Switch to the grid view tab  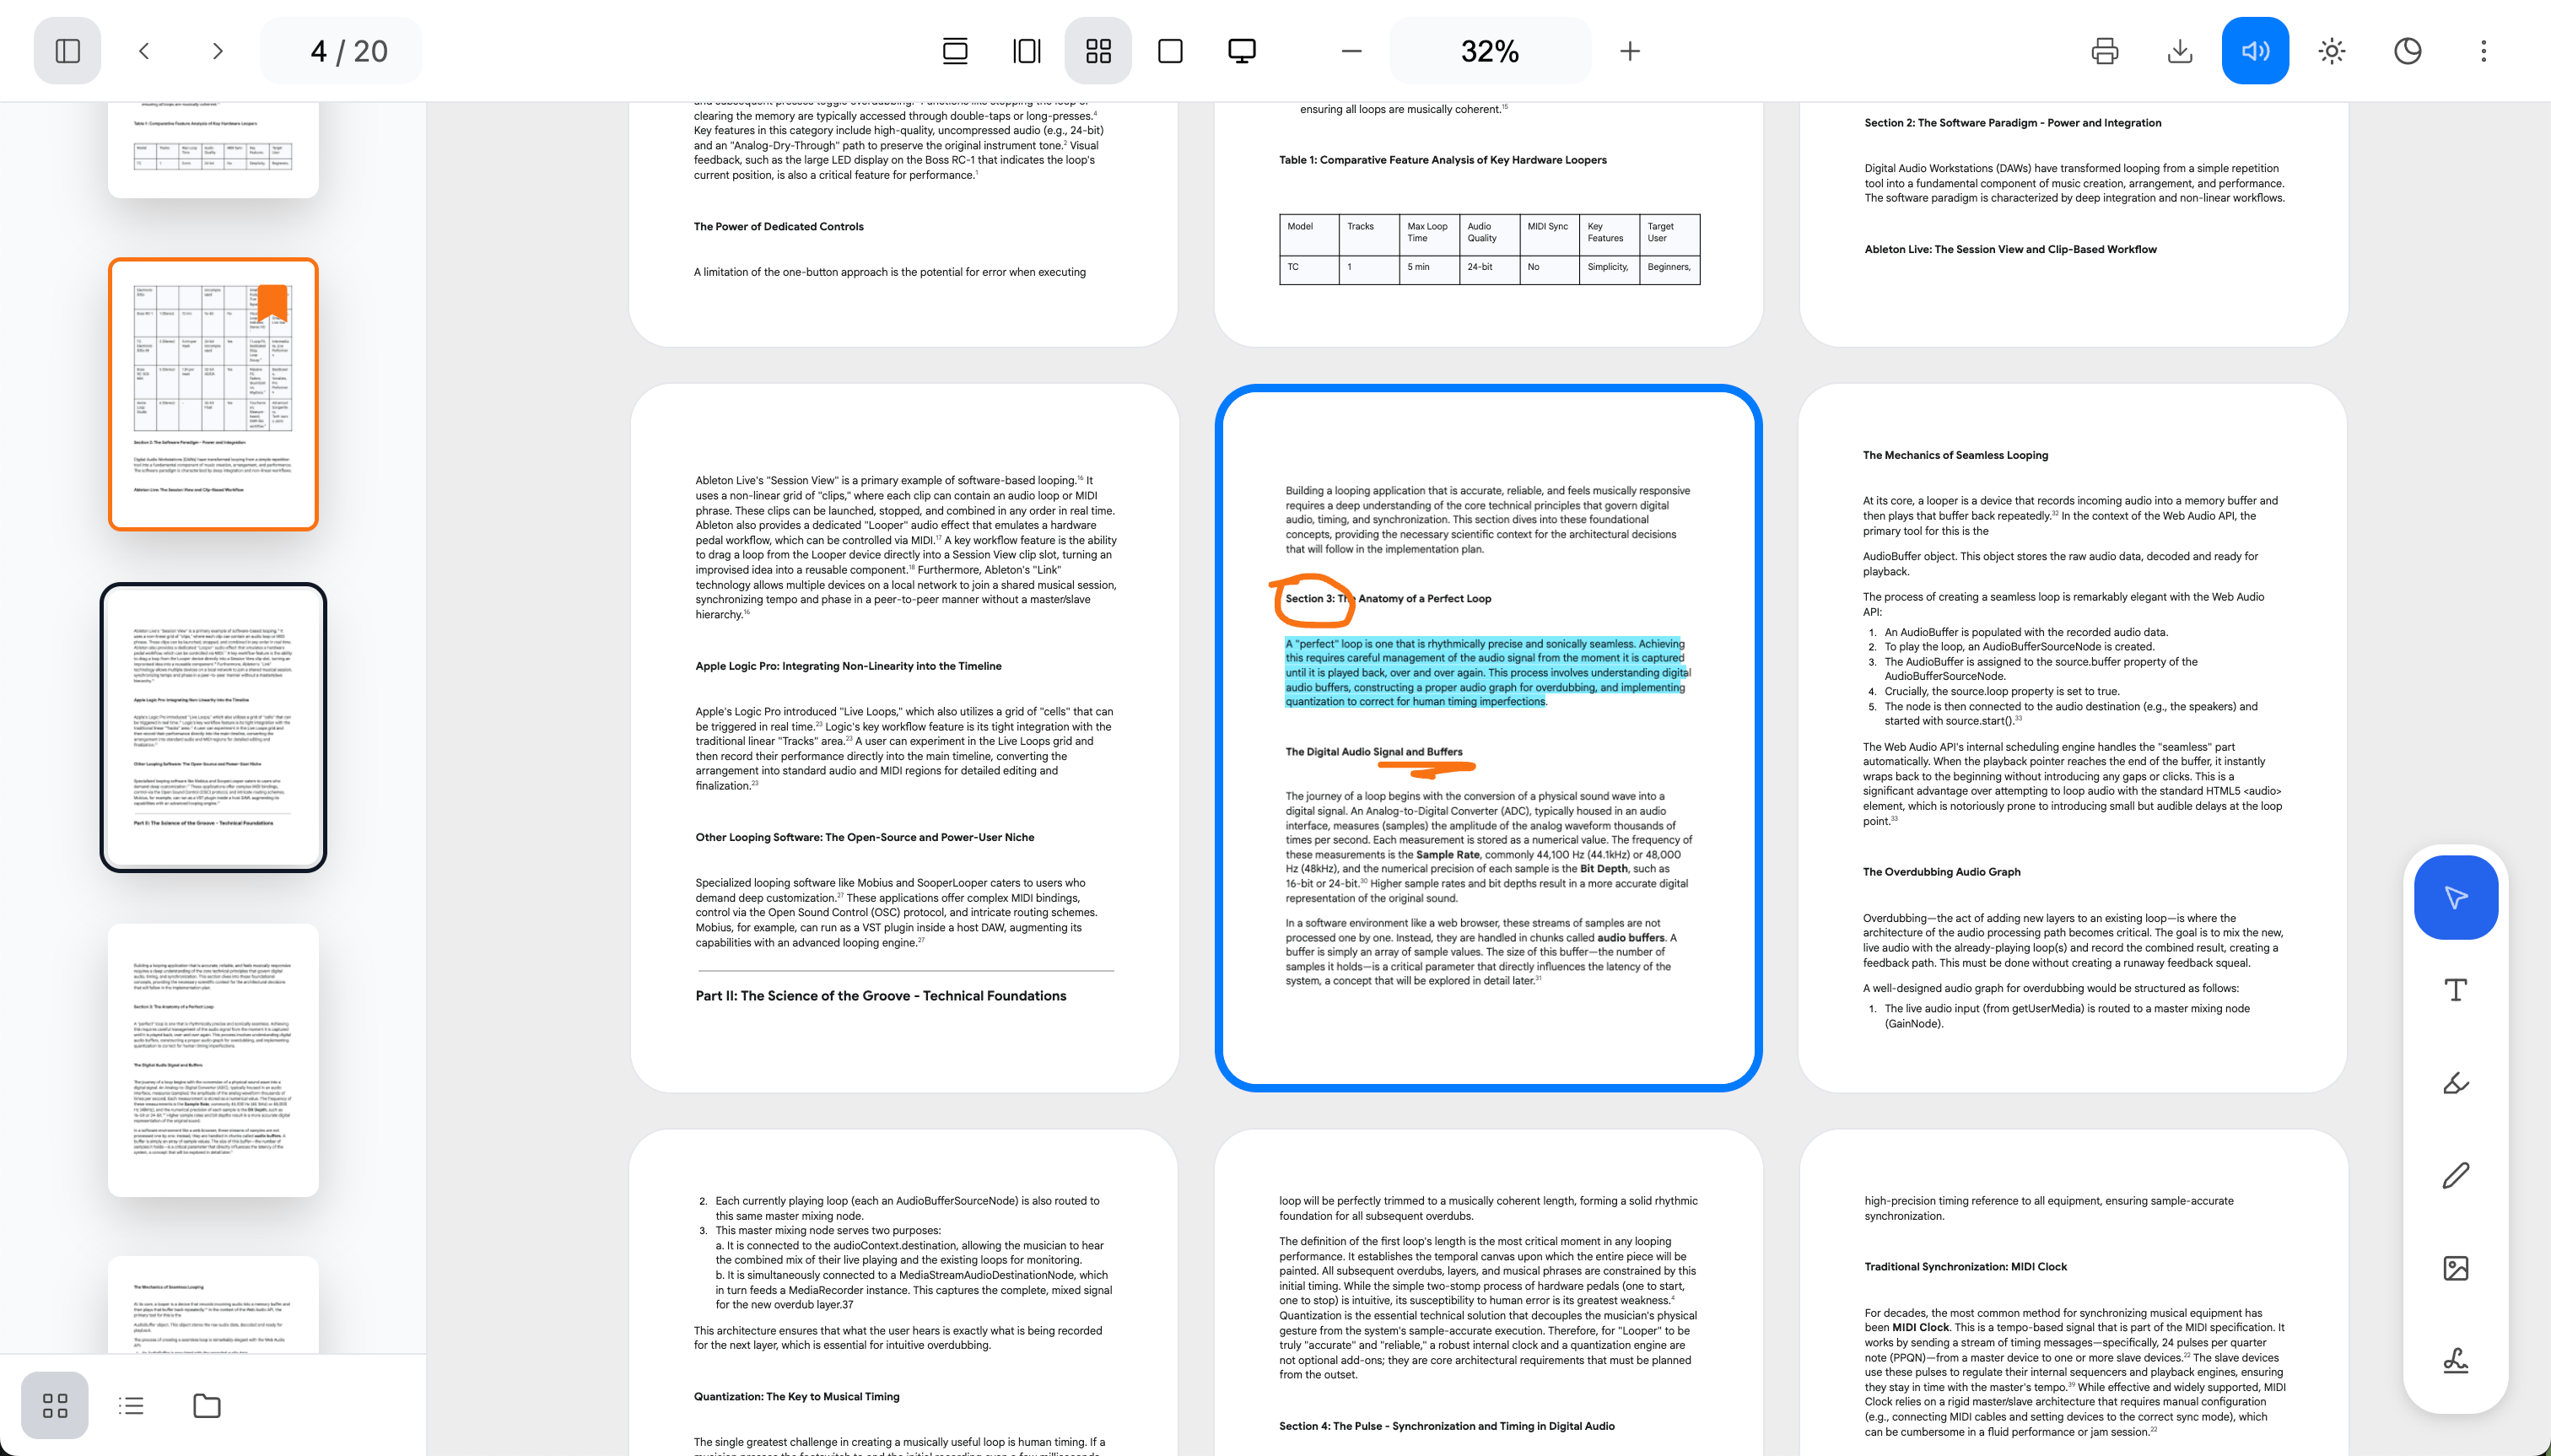coord(55,1405)
